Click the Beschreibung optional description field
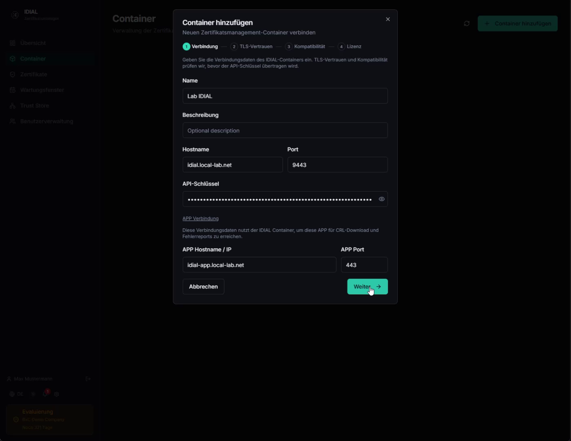The width and height of the screenshot is (571, 441). pyautogui.click(x=285, y=131)
